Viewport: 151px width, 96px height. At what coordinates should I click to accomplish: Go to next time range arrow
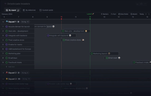pyautogui.click(x=149, y=14)
